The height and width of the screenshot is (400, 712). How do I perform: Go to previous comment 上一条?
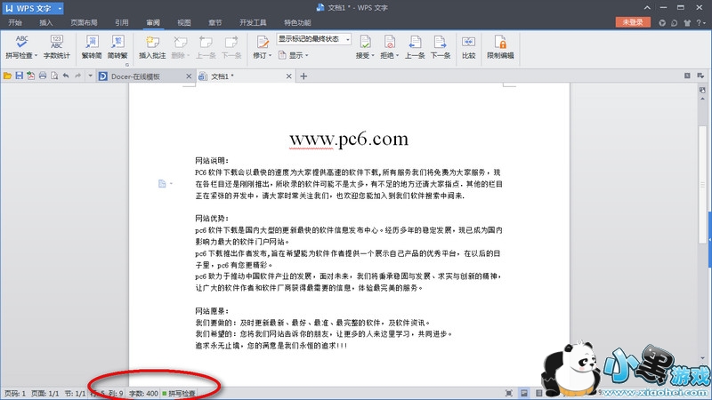pyautogui.click(x=206, y=47)
